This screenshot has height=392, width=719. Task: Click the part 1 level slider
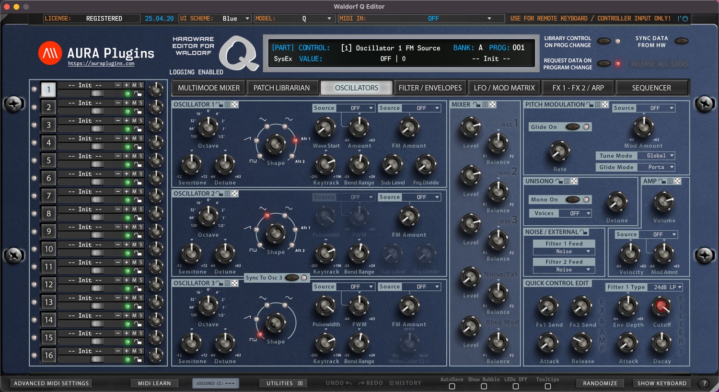pos(97,93)
